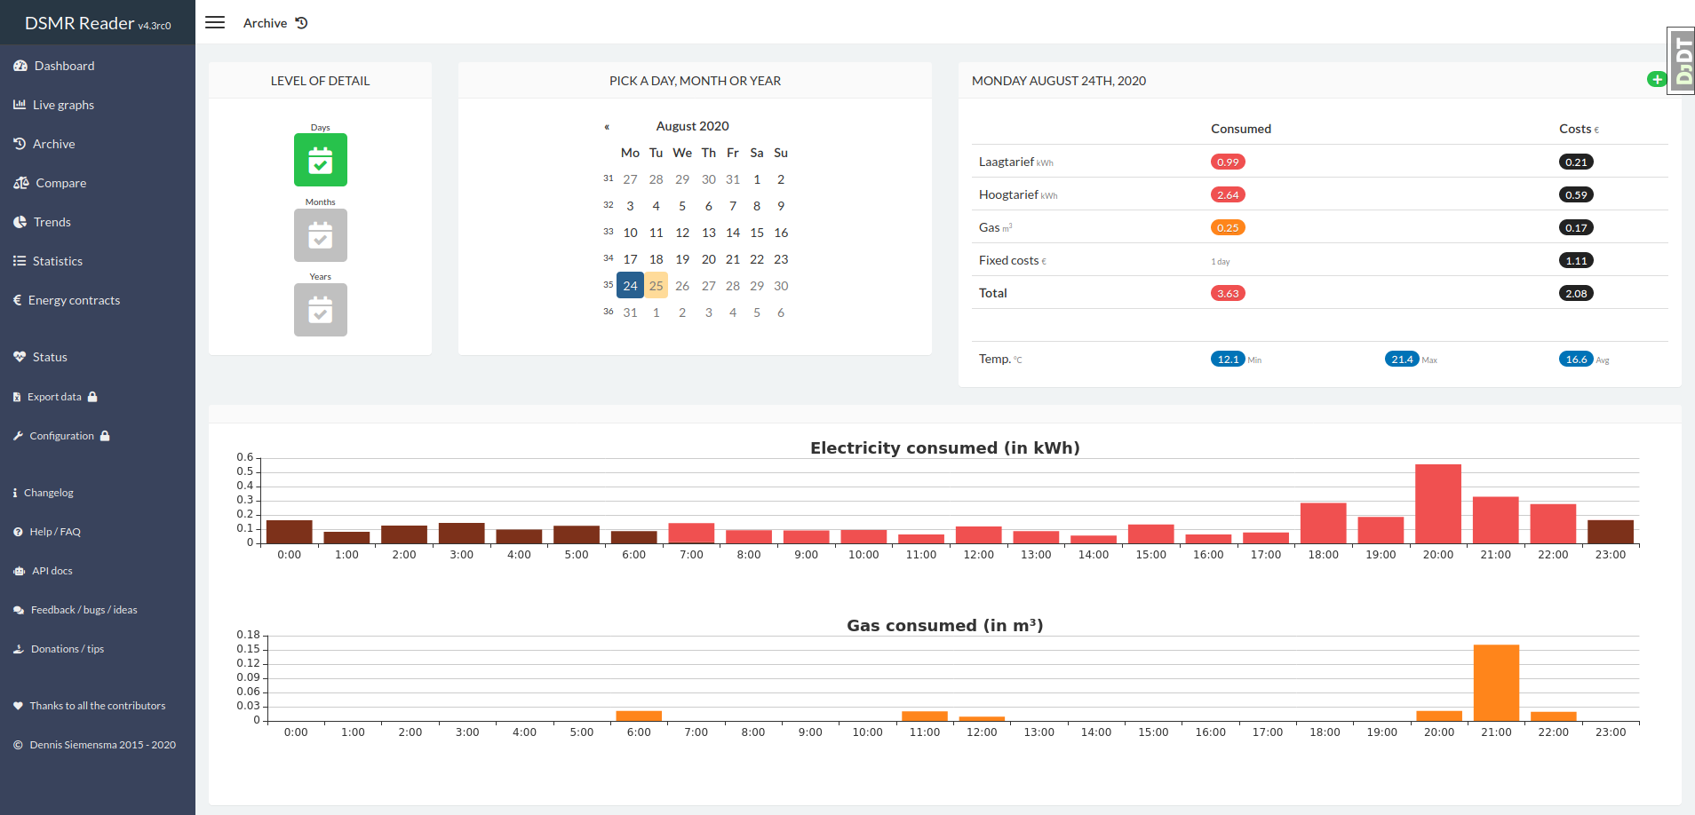The width and height of the screenshot is (1695, 815).
Task: Click the robot icon beside API docs
Action: click(20, 571)
